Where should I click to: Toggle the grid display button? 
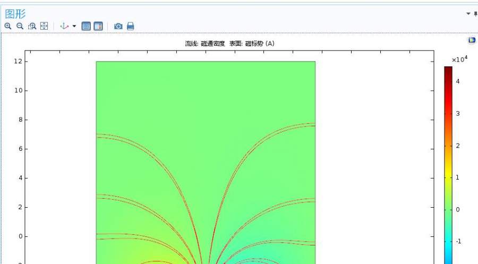(x=86, y=26)
